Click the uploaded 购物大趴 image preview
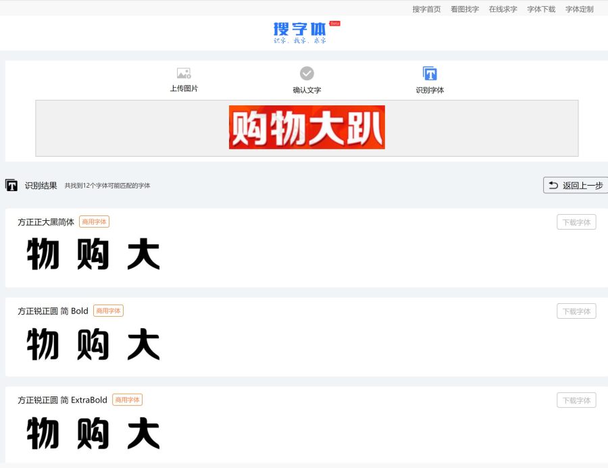Viewport: 608px width, 468px height. coord(307,127)
